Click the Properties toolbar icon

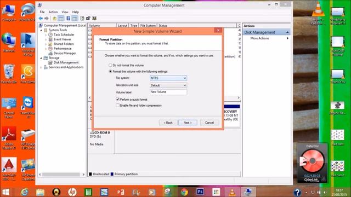88,18
